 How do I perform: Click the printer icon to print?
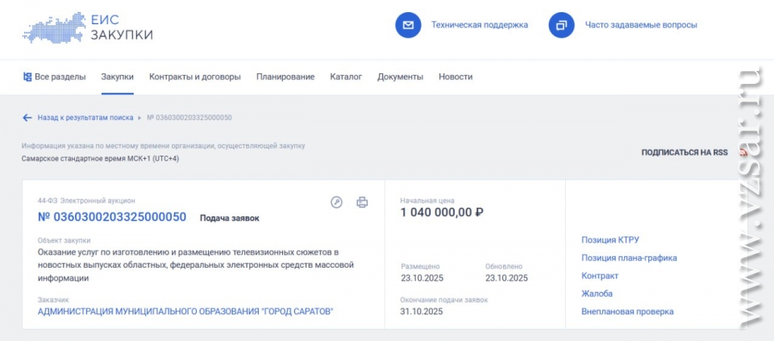(362, 202)
